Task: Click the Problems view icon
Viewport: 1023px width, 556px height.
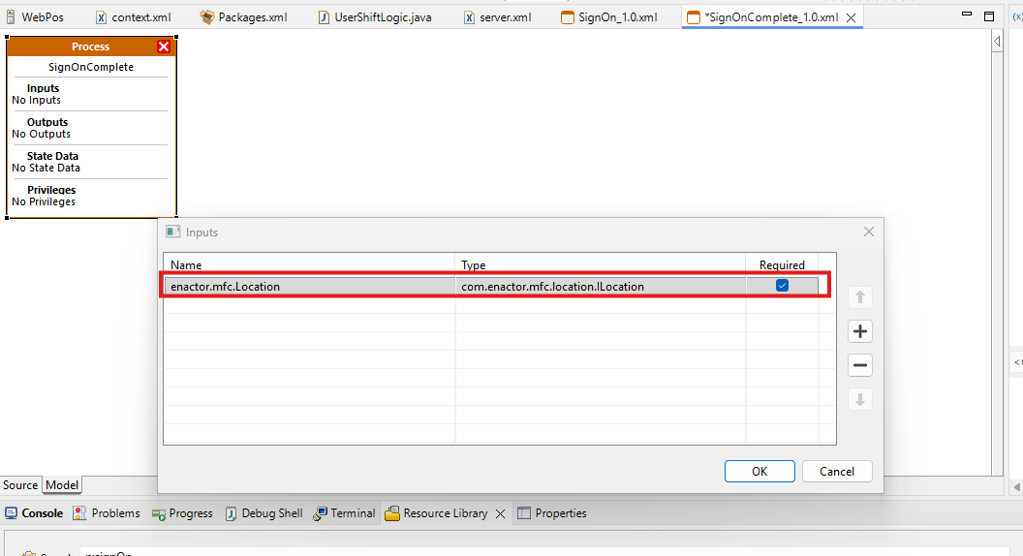Action: point(78,513)
